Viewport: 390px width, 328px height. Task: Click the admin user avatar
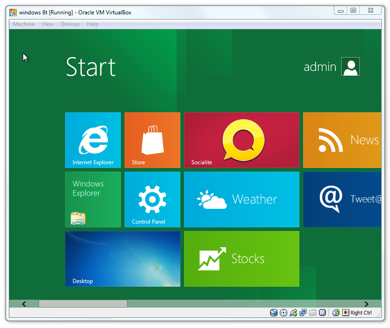tap(350, 66)
